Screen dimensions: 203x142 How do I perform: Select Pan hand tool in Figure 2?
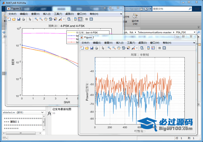(119, 48)
